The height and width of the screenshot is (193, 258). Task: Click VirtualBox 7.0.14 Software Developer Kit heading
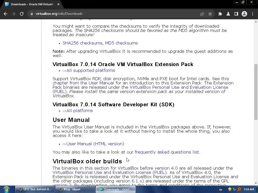pyautogui.click(x=113, y=105)
